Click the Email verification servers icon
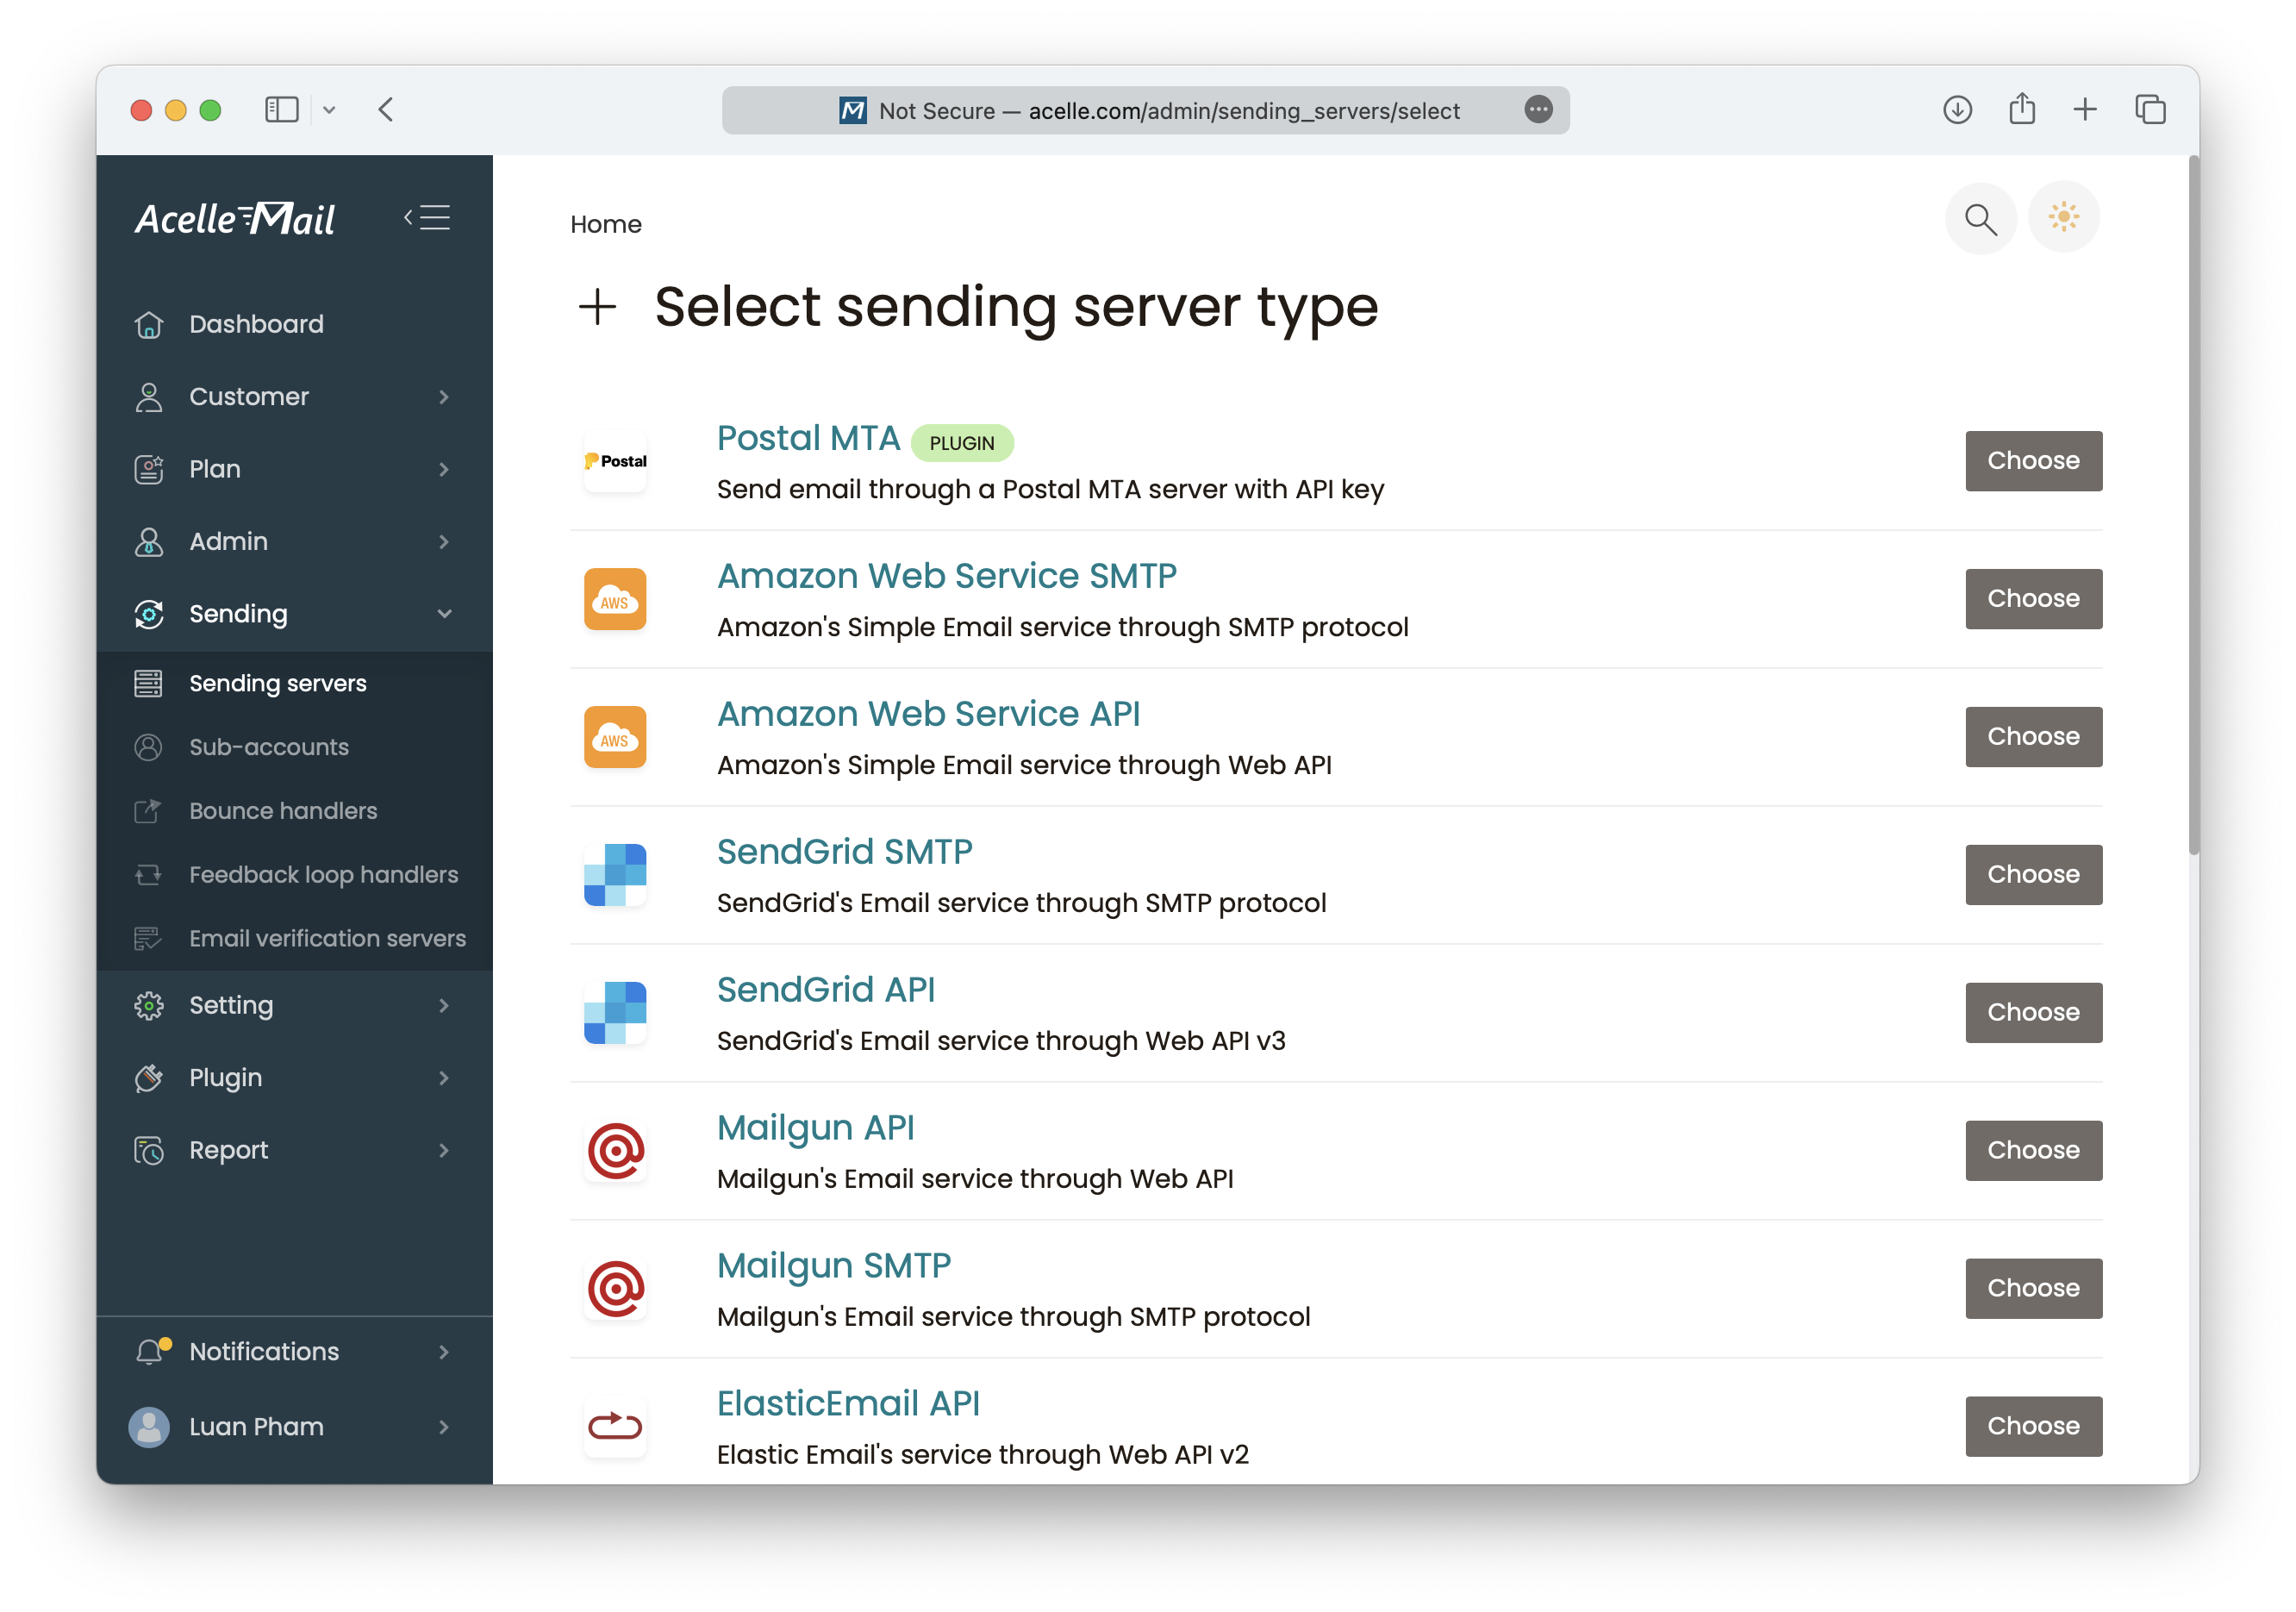 [x=148, y=938]
